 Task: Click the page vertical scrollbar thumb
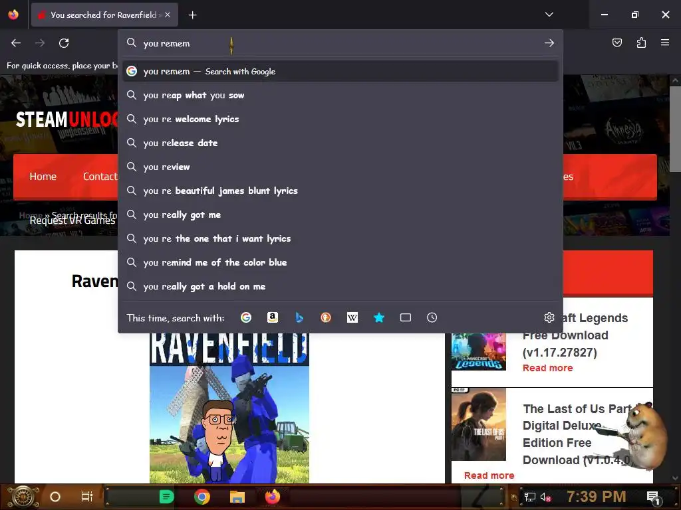coord(675,129)
